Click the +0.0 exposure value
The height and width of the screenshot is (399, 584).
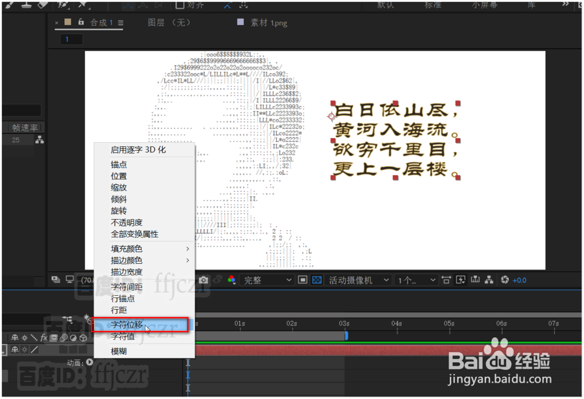pos(520,281)
